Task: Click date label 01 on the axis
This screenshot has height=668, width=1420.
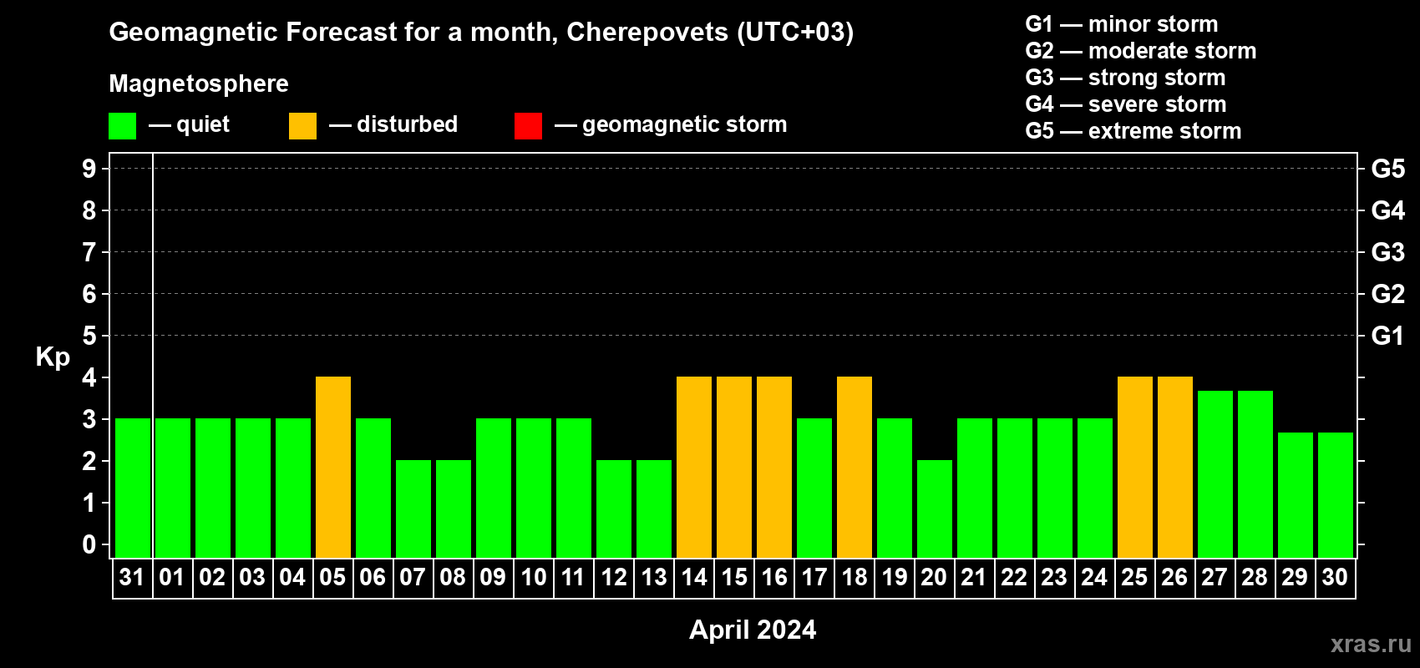Action: click(172, 578)
